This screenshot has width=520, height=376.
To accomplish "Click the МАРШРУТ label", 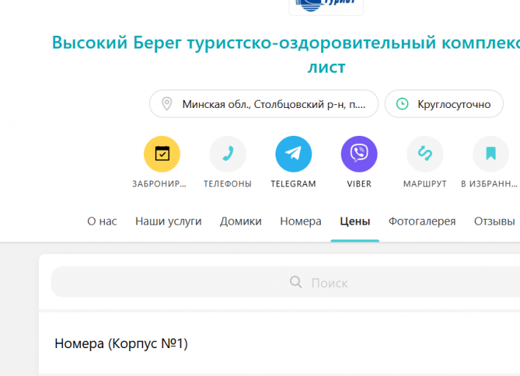I will (425, 184).
